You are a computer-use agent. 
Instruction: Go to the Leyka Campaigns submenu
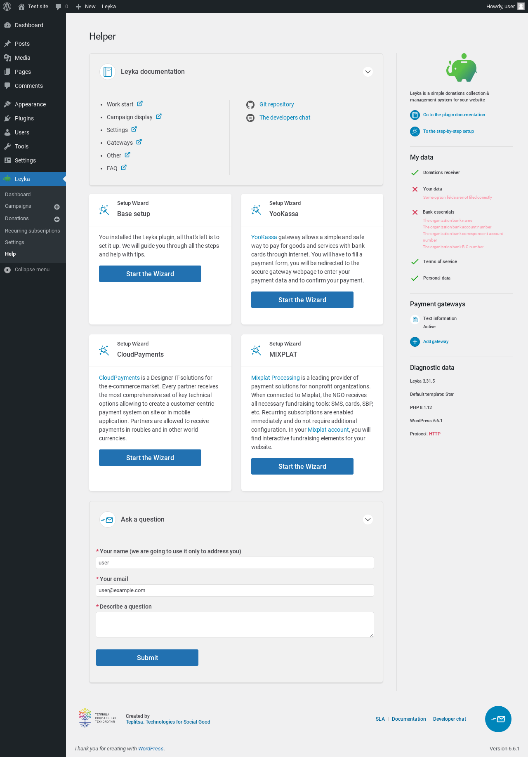pos(18,206)
